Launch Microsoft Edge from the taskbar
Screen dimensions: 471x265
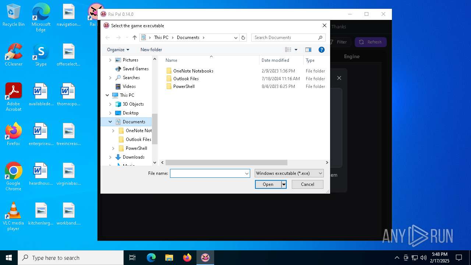pyautogui.click(x=151, y=258)
